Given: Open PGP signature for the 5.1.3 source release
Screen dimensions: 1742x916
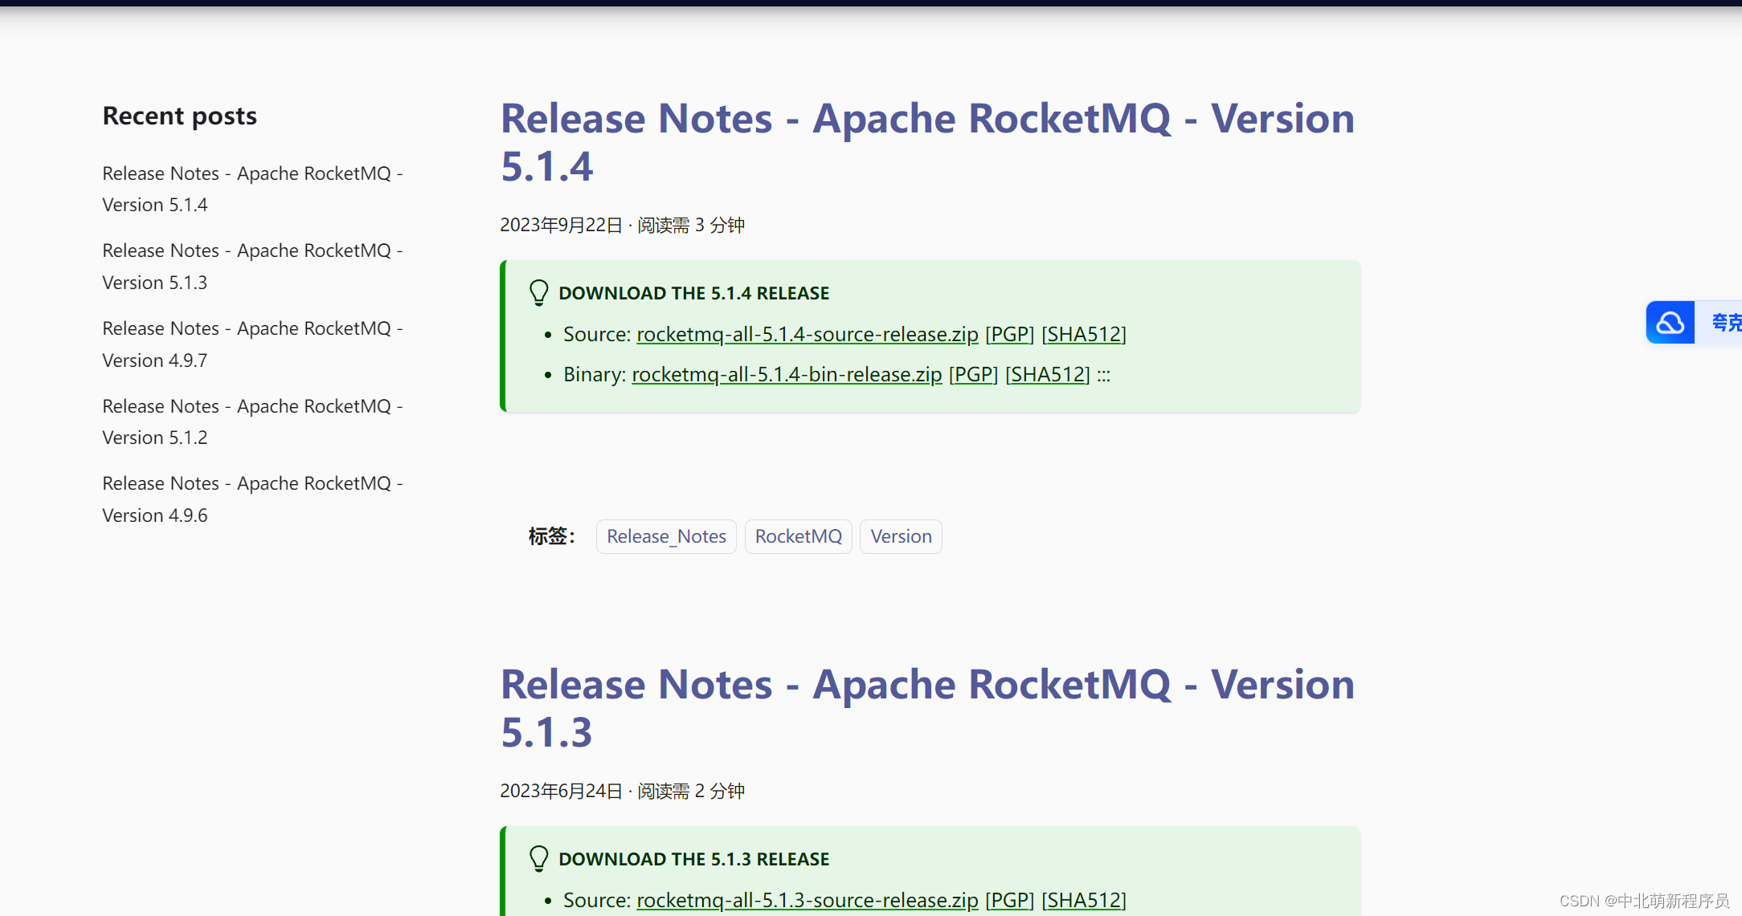Looking at the screenshot, I should tap(1009, 900).
